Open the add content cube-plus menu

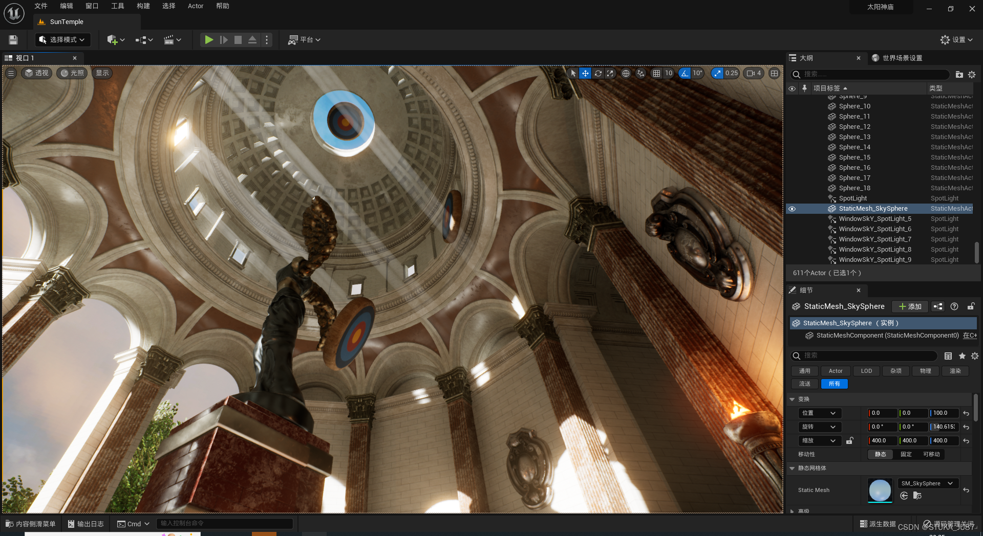click(116, 40)
